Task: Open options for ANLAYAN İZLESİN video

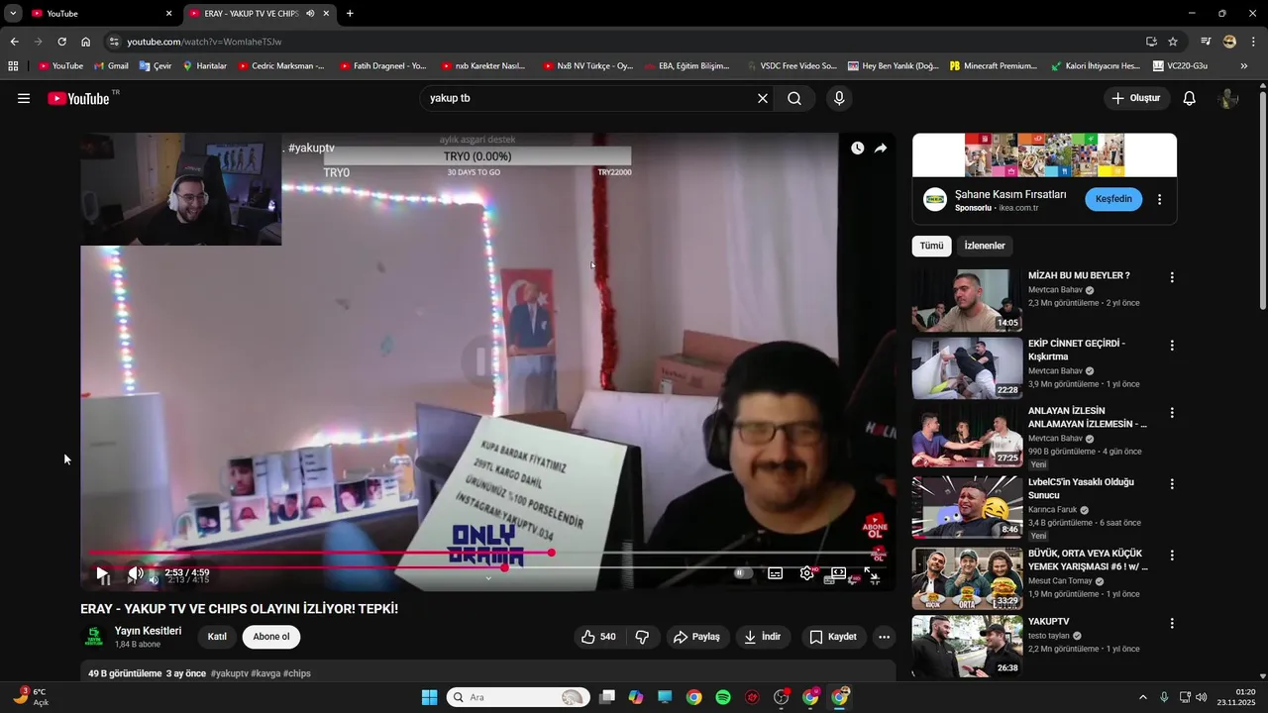Action: [1172, 413]
